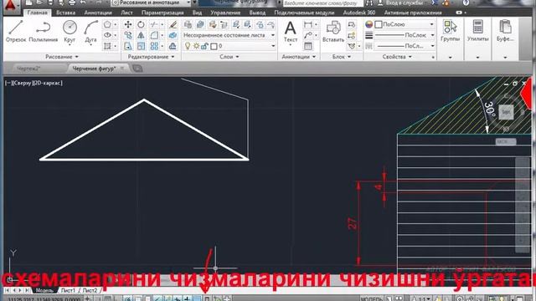Viewport: 536px width, 301px height.
Task: Open Несохраненное состояние листа dropdown
Action: point(229,35)
